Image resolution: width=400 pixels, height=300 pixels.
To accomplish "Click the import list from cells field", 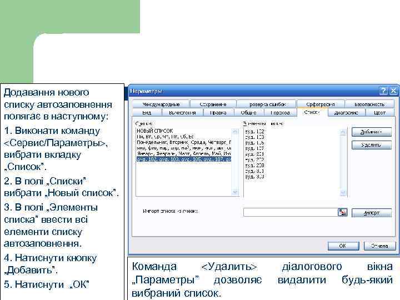I will (291, 212).
